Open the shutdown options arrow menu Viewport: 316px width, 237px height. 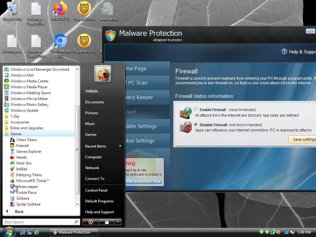pyautogui.click(x=118, y=222)
